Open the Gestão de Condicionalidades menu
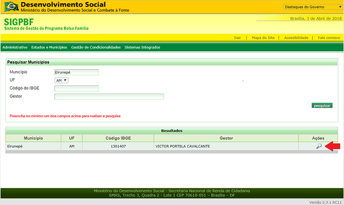The height and width of the screenshot is (205, 344). [x=96, y=47]
